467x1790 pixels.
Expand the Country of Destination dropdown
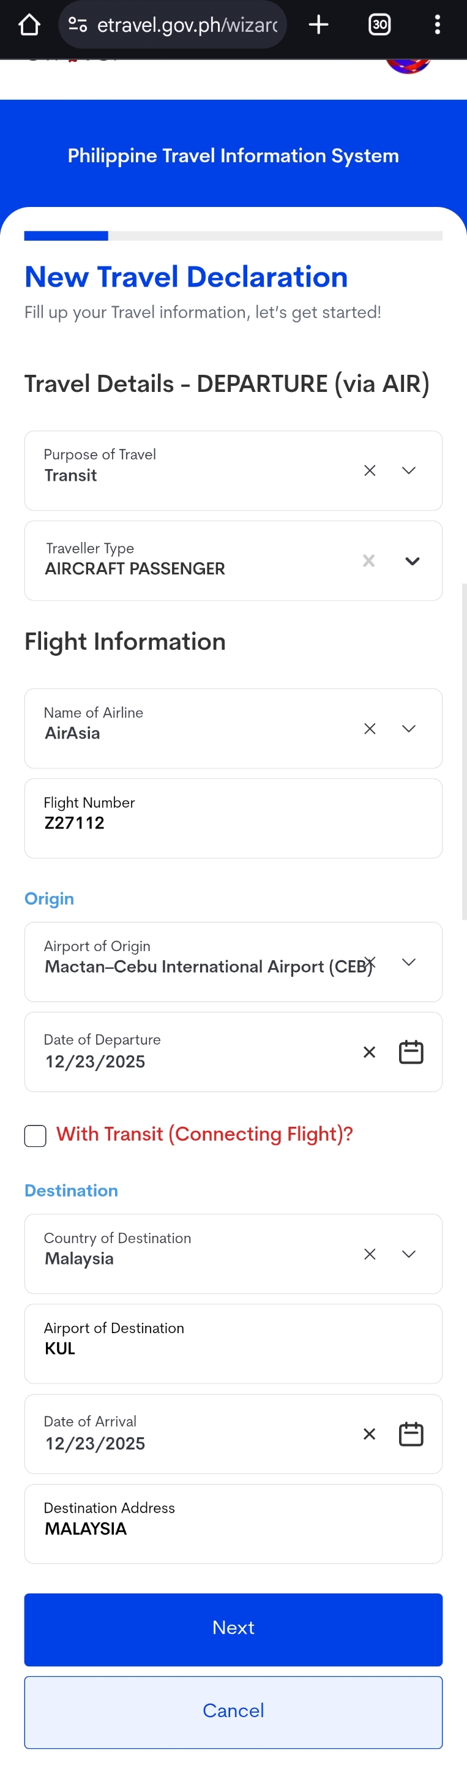click(x=409, y=1254)
